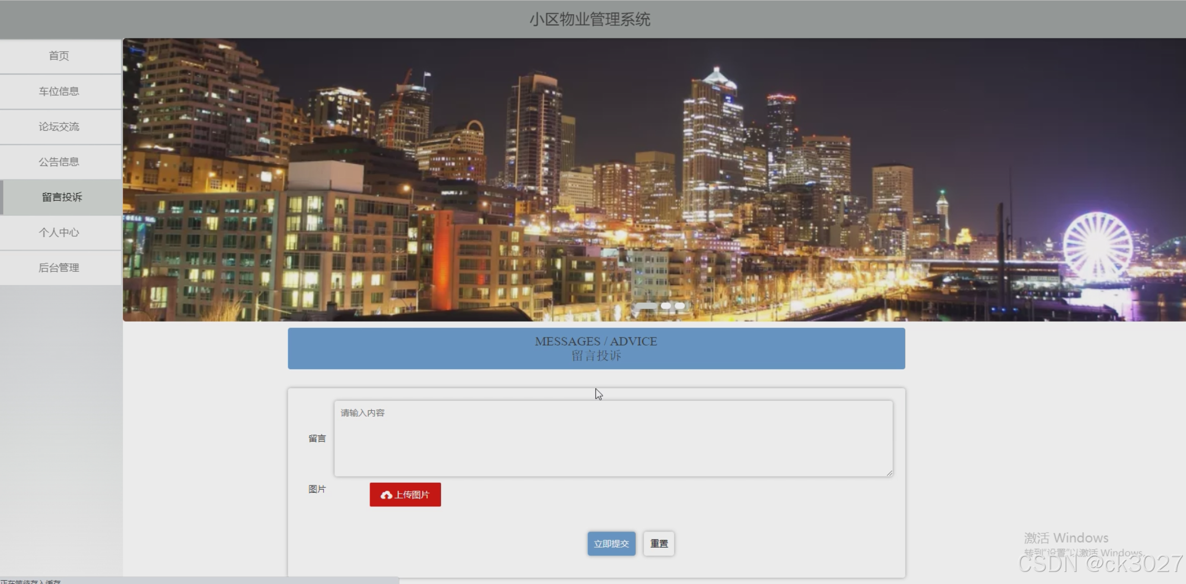Click the 重置 reset button
This screenshot has width=1186, height=584.
tap(659, 544)
